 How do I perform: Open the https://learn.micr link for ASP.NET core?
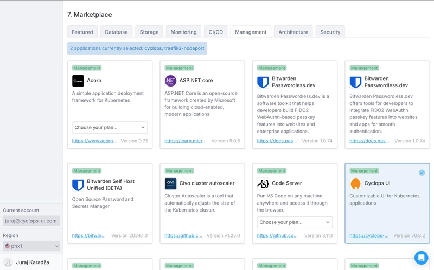click(x=186, y=141)
